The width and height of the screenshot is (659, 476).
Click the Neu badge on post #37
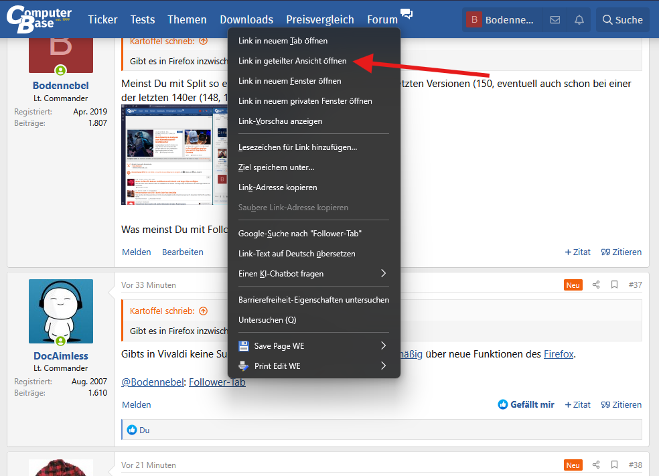pos(573,285)
